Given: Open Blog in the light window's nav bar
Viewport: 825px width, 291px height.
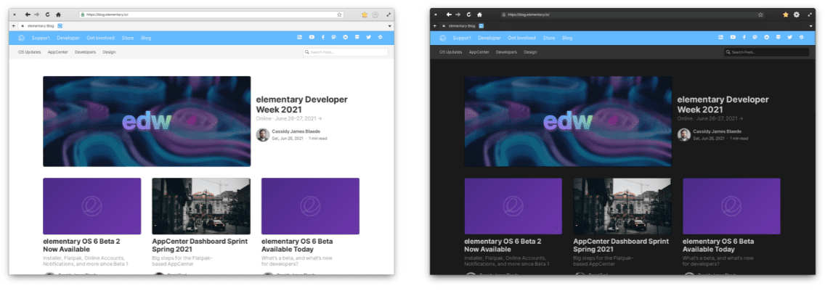Looking at the screenshot, I should pyautogui.click(x=146, y=38).
